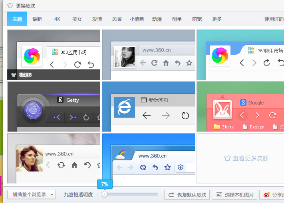Choose the blue rainbow cloud skin
The height and width of the screenshot is (203, 284).
click(x=148, y=158)
